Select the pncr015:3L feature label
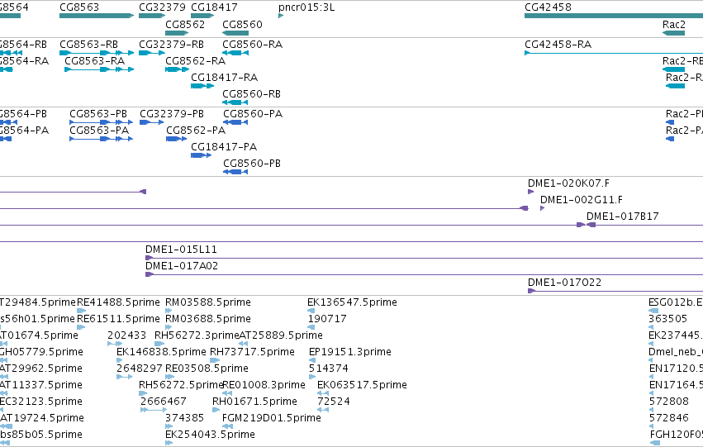 point(306,7)
